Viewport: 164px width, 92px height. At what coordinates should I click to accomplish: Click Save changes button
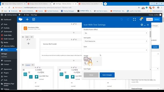pos(107,75)
